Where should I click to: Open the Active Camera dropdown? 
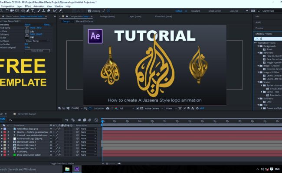coord(154,109)
